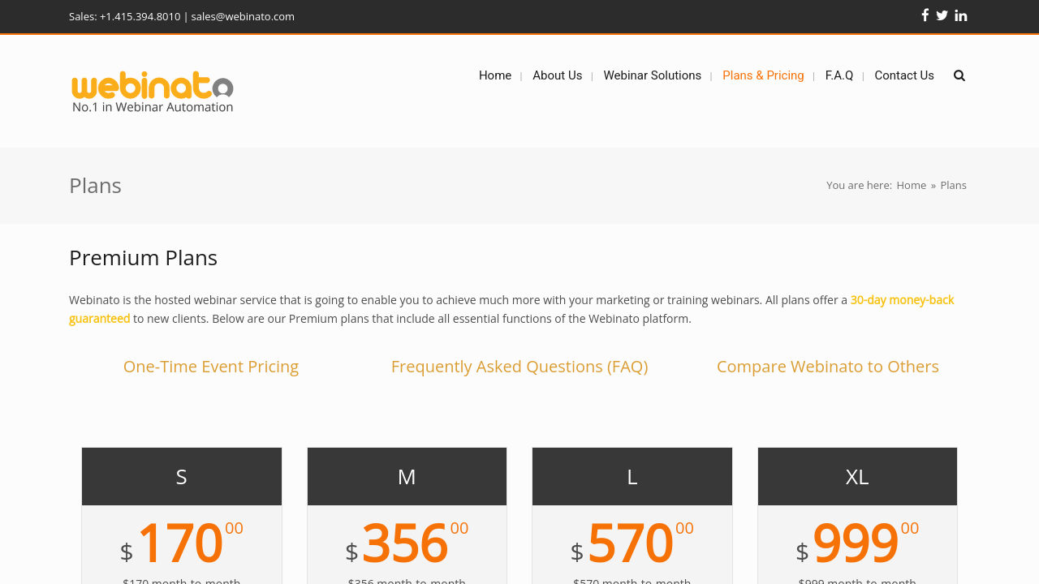The image size is (1039, 584).
Task: Open One-Time Event Pricing link
Action: (x=211, y=367)
